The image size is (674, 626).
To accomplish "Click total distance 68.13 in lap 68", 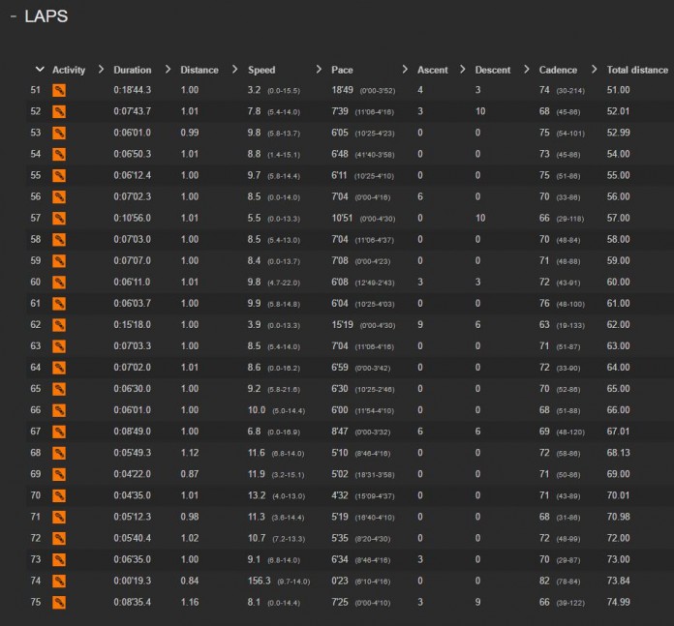I will click(x=618, y=453).
